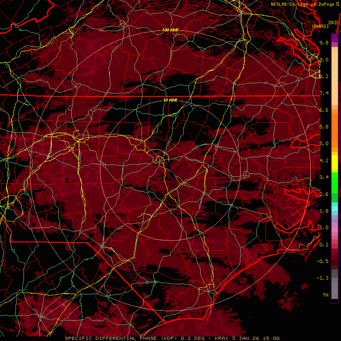Click the 6.6 value on the color scale

point(324,110)
